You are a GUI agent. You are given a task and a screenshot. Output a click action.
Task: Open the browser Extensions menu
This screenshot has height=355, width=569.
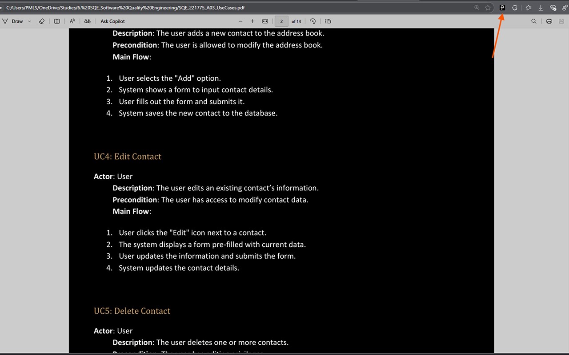coord(515,8)
